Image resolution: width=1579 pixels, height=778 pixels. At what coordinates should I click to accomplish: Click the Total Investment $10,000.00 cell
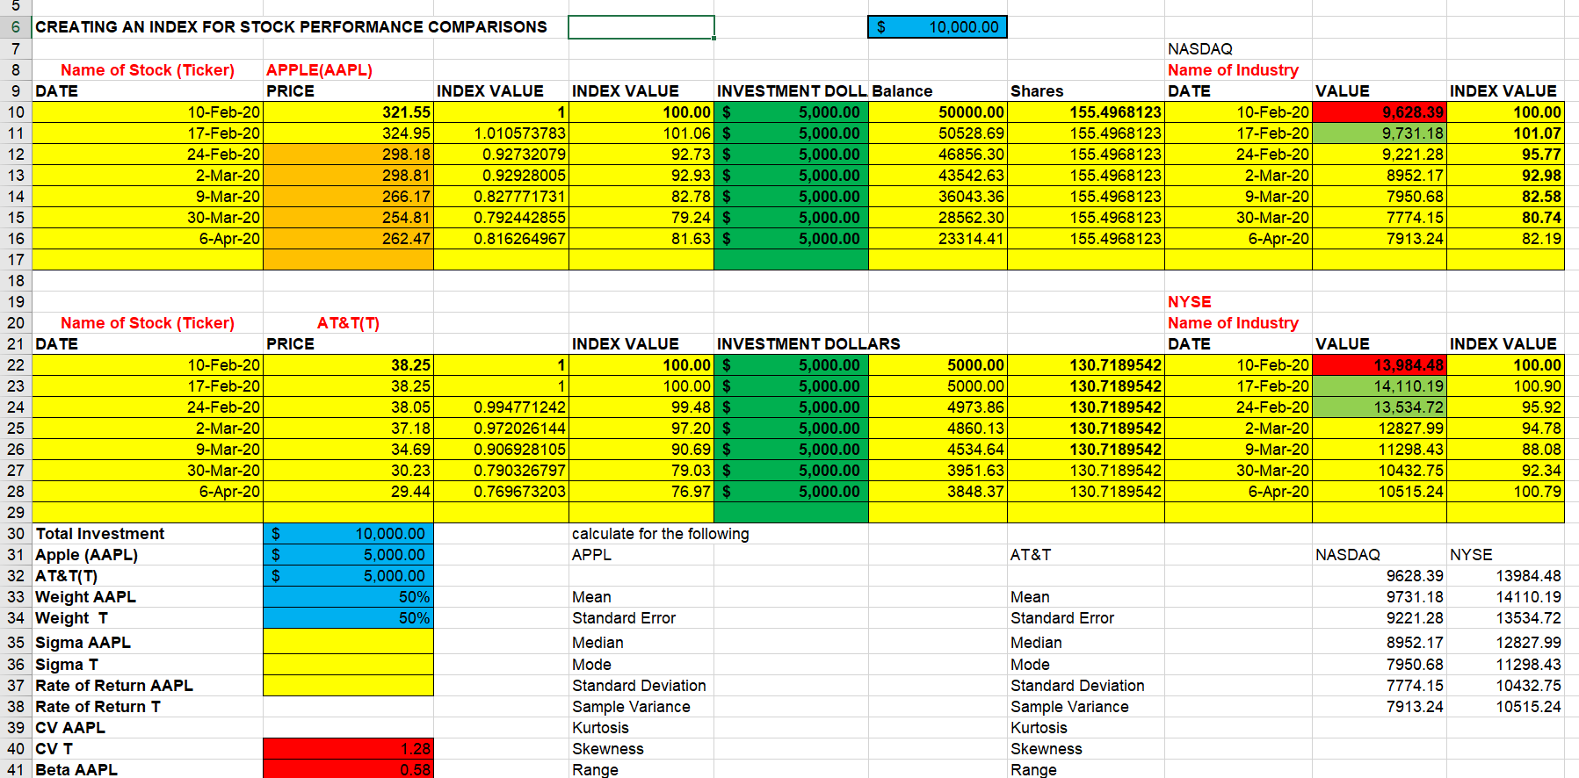(x=349, y=534)
